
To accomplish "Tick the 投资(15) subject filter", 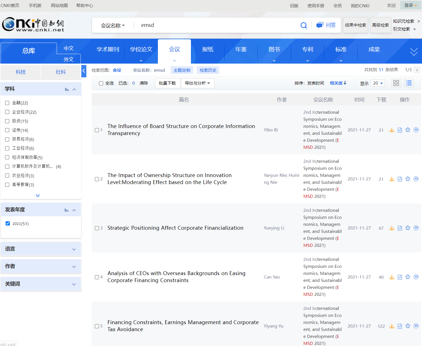I will click(x=7, y=121).
